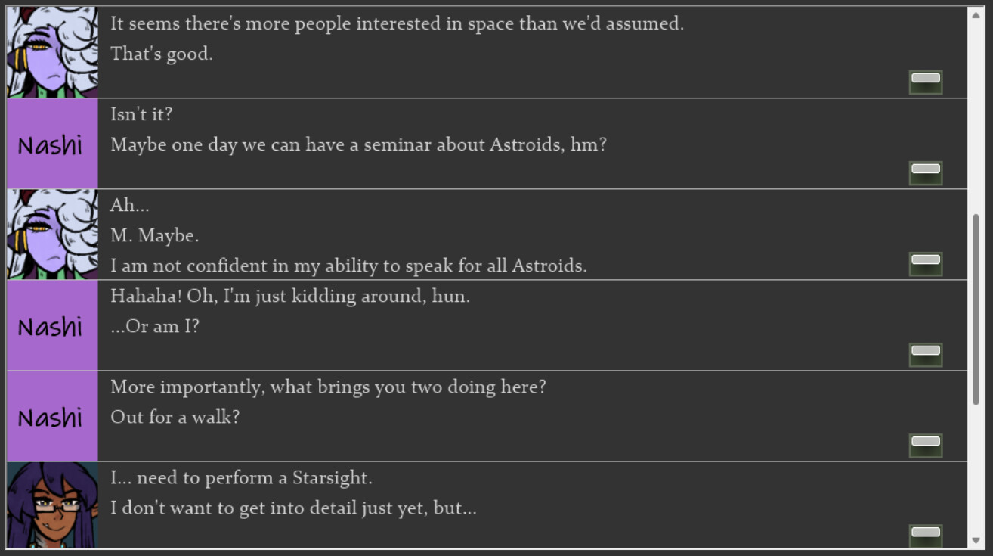Click the scrollbar's bottom down arrow
This screenshot has width=993, height=556.
click(976, 540)
